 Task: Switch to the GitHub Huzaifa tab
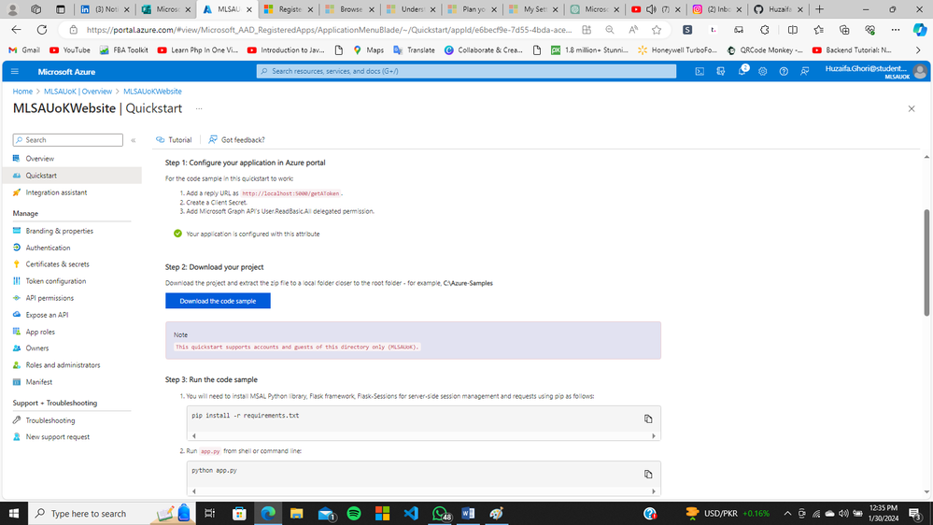778,9
